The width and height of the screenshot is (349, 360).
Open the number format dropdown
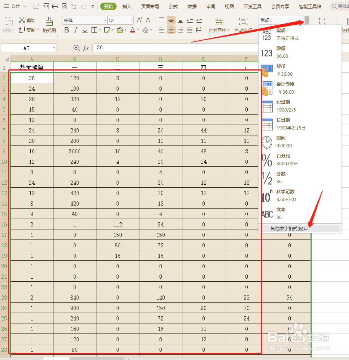click(x=306, y=20)
